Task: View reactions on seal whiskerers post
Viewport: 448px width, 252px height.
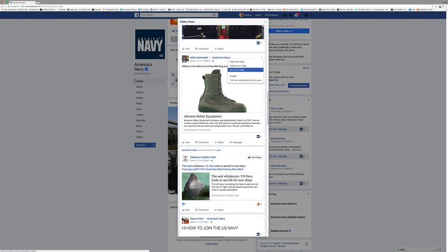Action: 184,204
